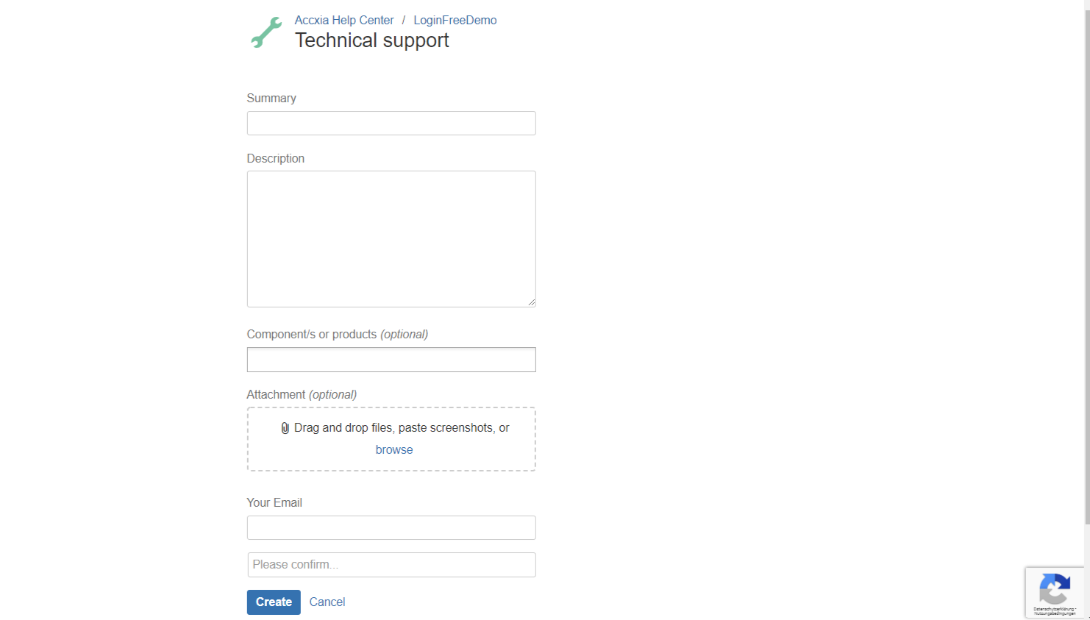Open the Datenschutzerklärung privacy link

click(x=1053, y=609)
